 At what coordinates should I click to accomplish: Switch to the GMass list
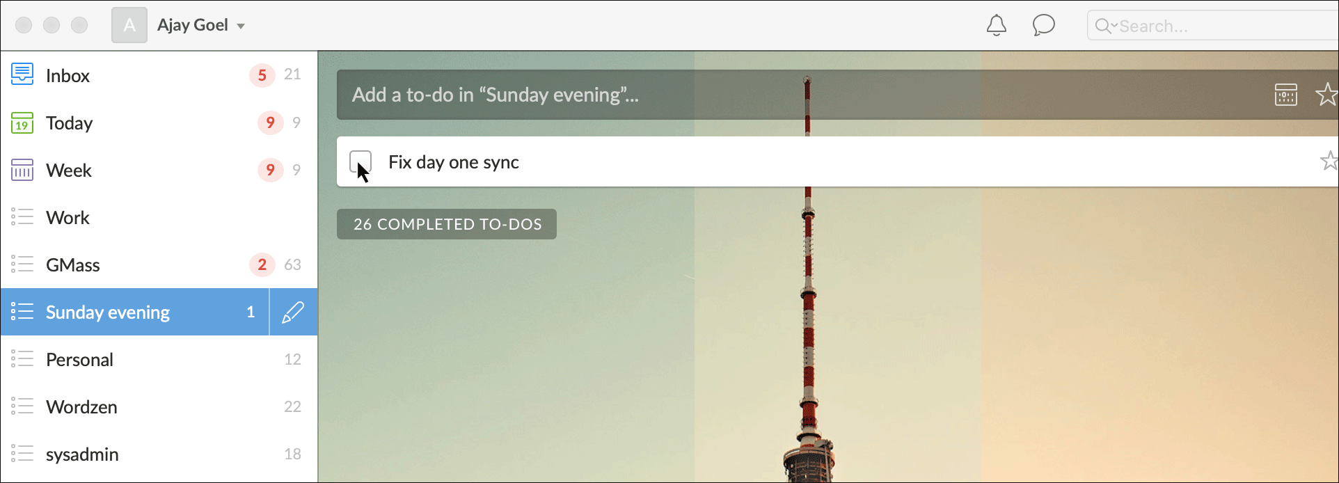[73, 265]
